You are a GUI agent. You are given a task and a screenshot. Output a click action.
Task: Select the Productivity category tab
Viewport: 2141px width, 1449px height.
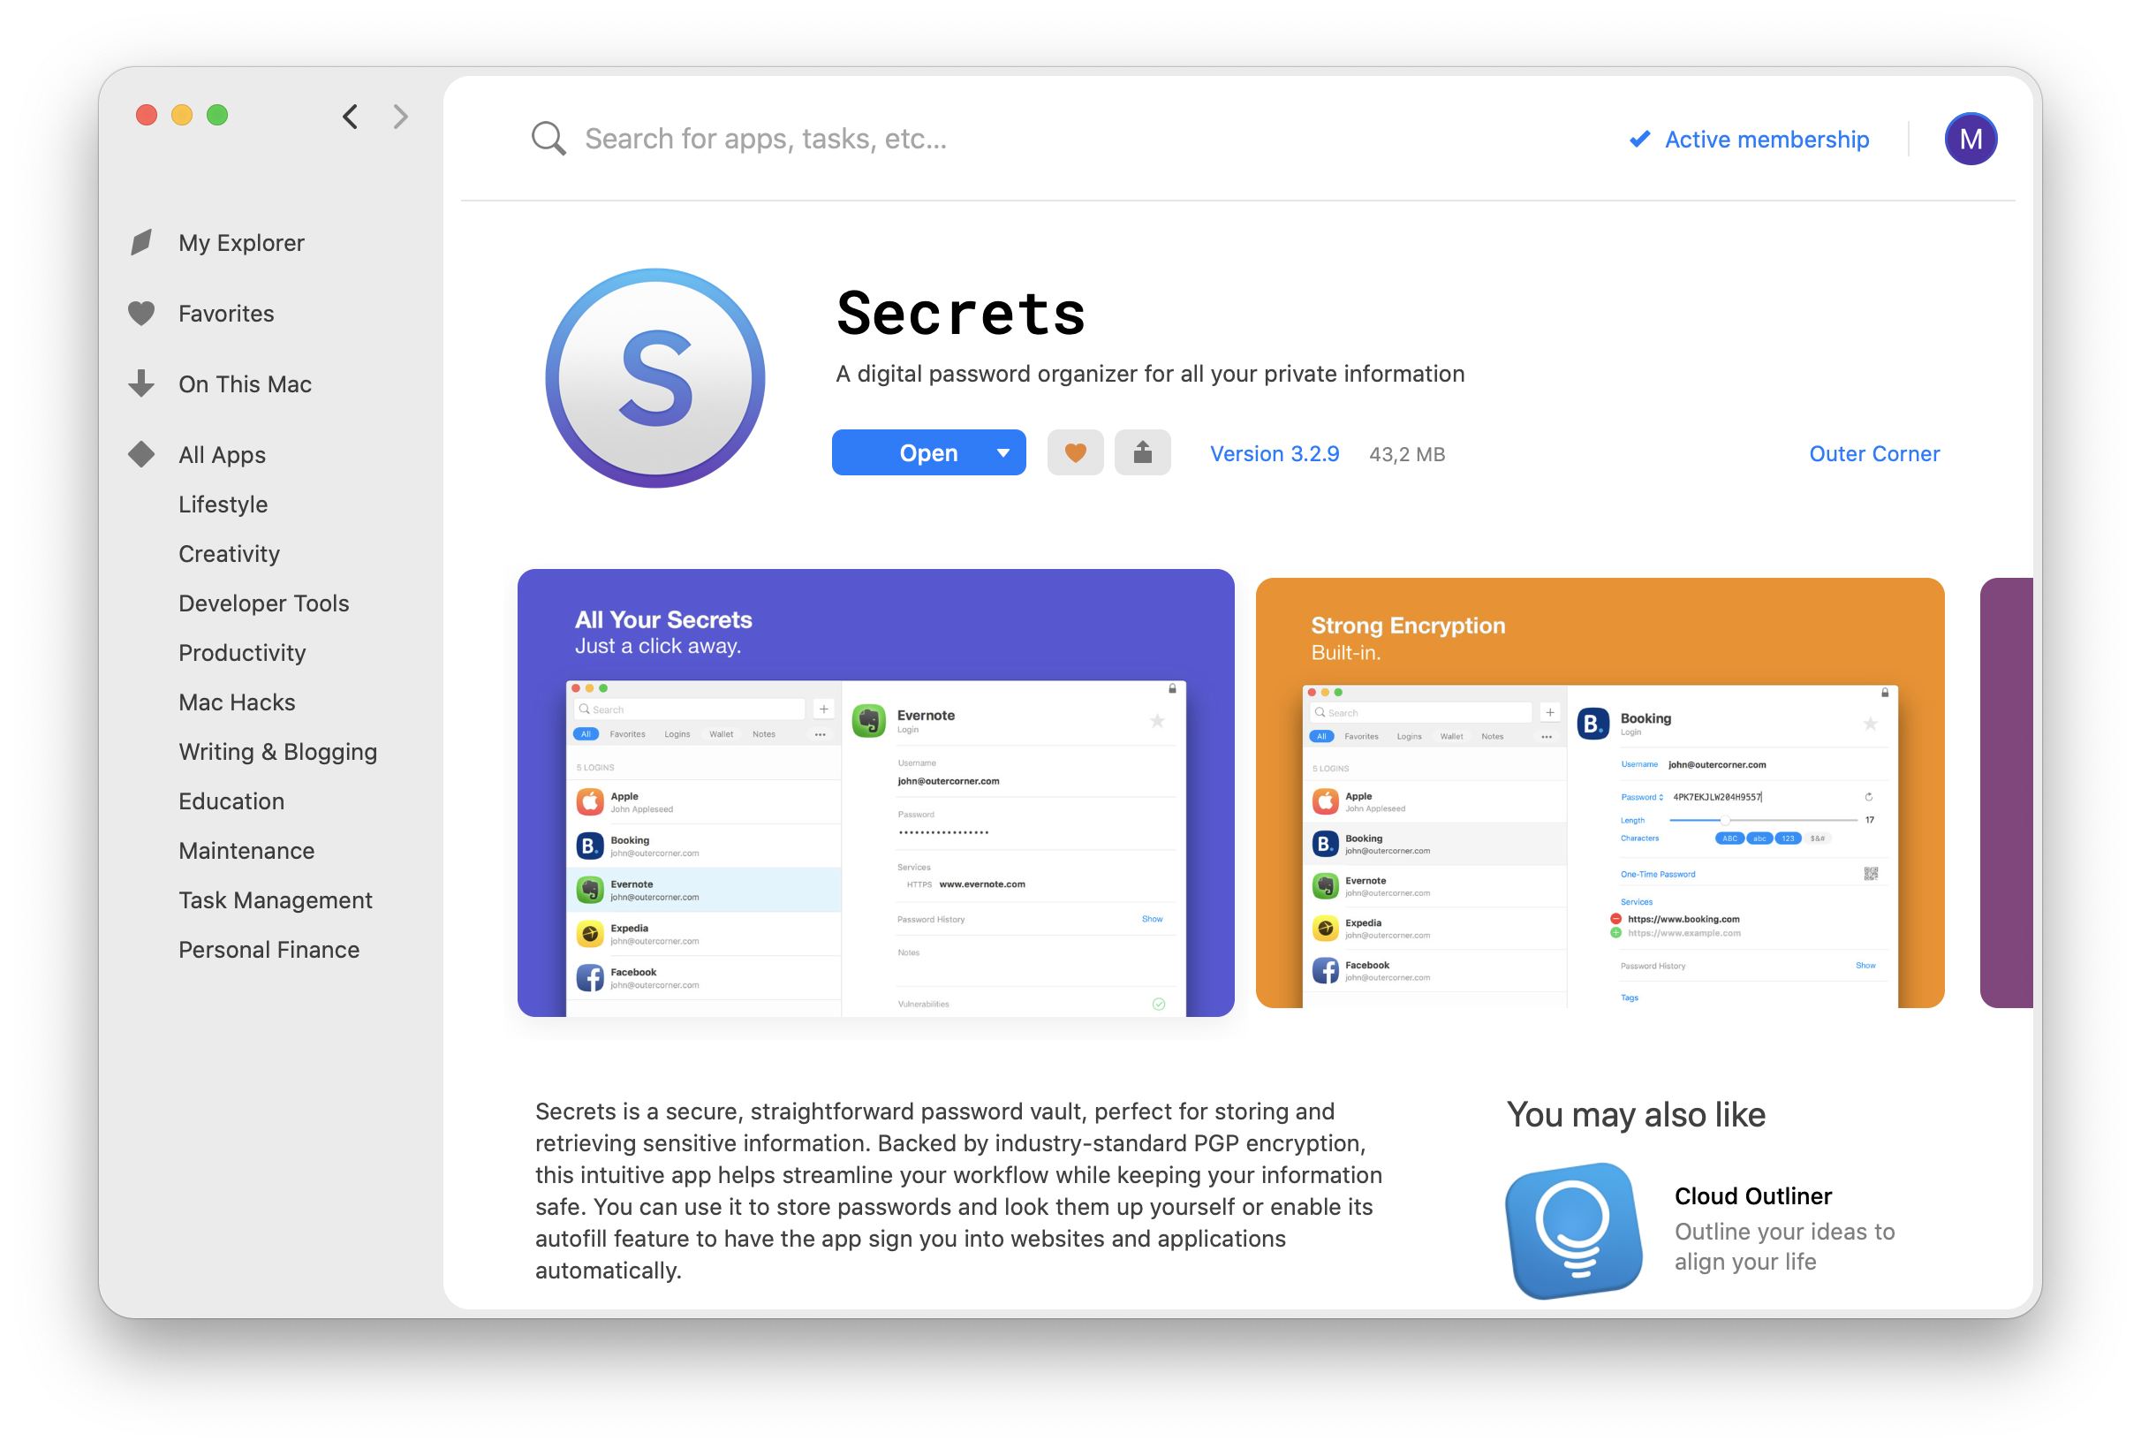pos(241,650)
